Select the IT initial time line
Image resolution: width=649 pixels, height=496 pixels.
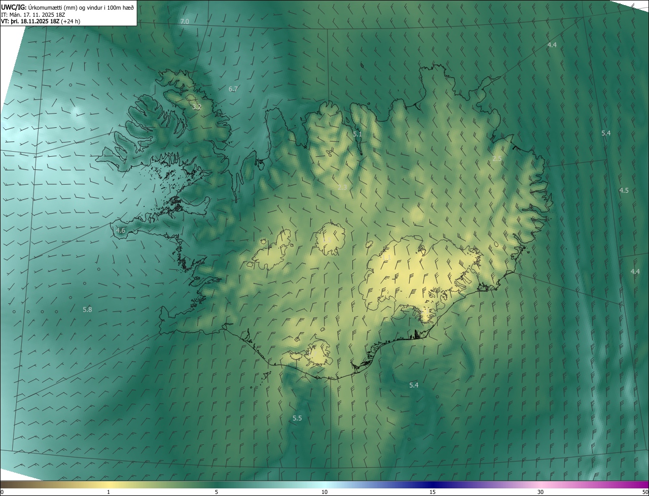37,14
